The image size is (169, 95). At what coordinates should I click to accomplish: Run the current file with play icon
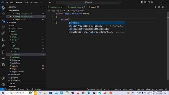coord(156,7)
